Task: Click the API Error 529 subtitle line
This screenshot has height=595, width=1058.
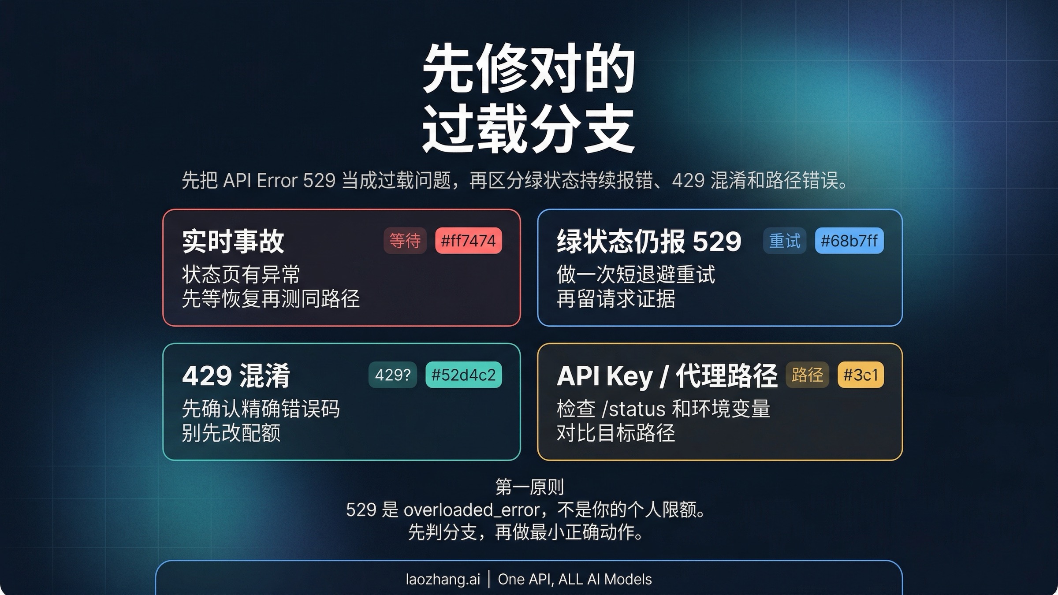Action: (515, 180)
